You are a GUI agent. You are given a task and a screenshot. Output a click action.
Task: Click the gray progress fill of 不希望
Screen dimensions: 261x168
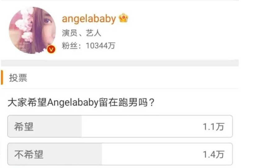[55, 154]
